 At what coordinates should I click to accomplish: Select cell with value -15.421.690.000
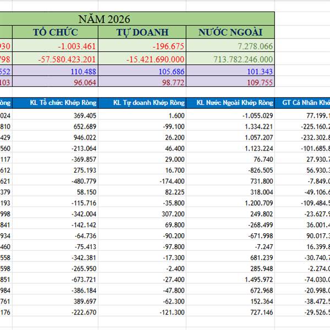[142, 58]
